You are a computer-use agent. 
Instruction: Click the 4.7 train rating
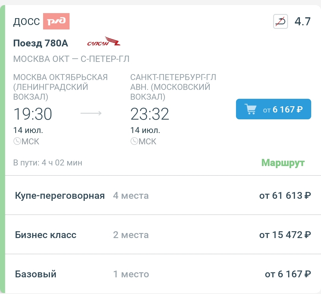pyautogui.click(x=302, y=22)
